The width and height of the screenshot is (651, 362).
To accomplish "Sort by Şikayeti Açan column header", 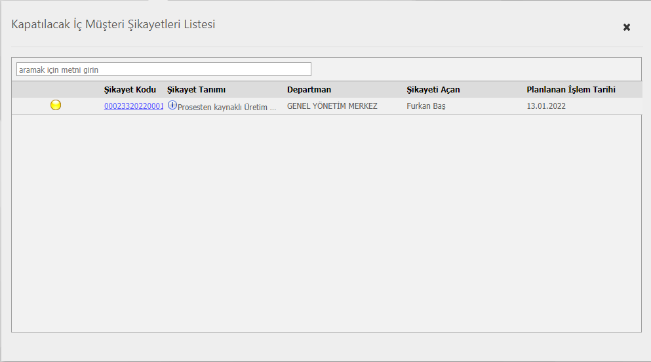I will pyautogui.click(x=433, y=90).
